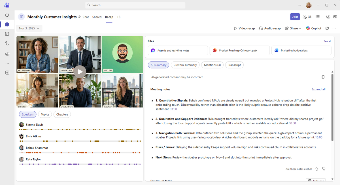Viewport: 340px width, 185px height.
Task: Click the Copilot icon in meeting header
Action: (x=328, y=17)
